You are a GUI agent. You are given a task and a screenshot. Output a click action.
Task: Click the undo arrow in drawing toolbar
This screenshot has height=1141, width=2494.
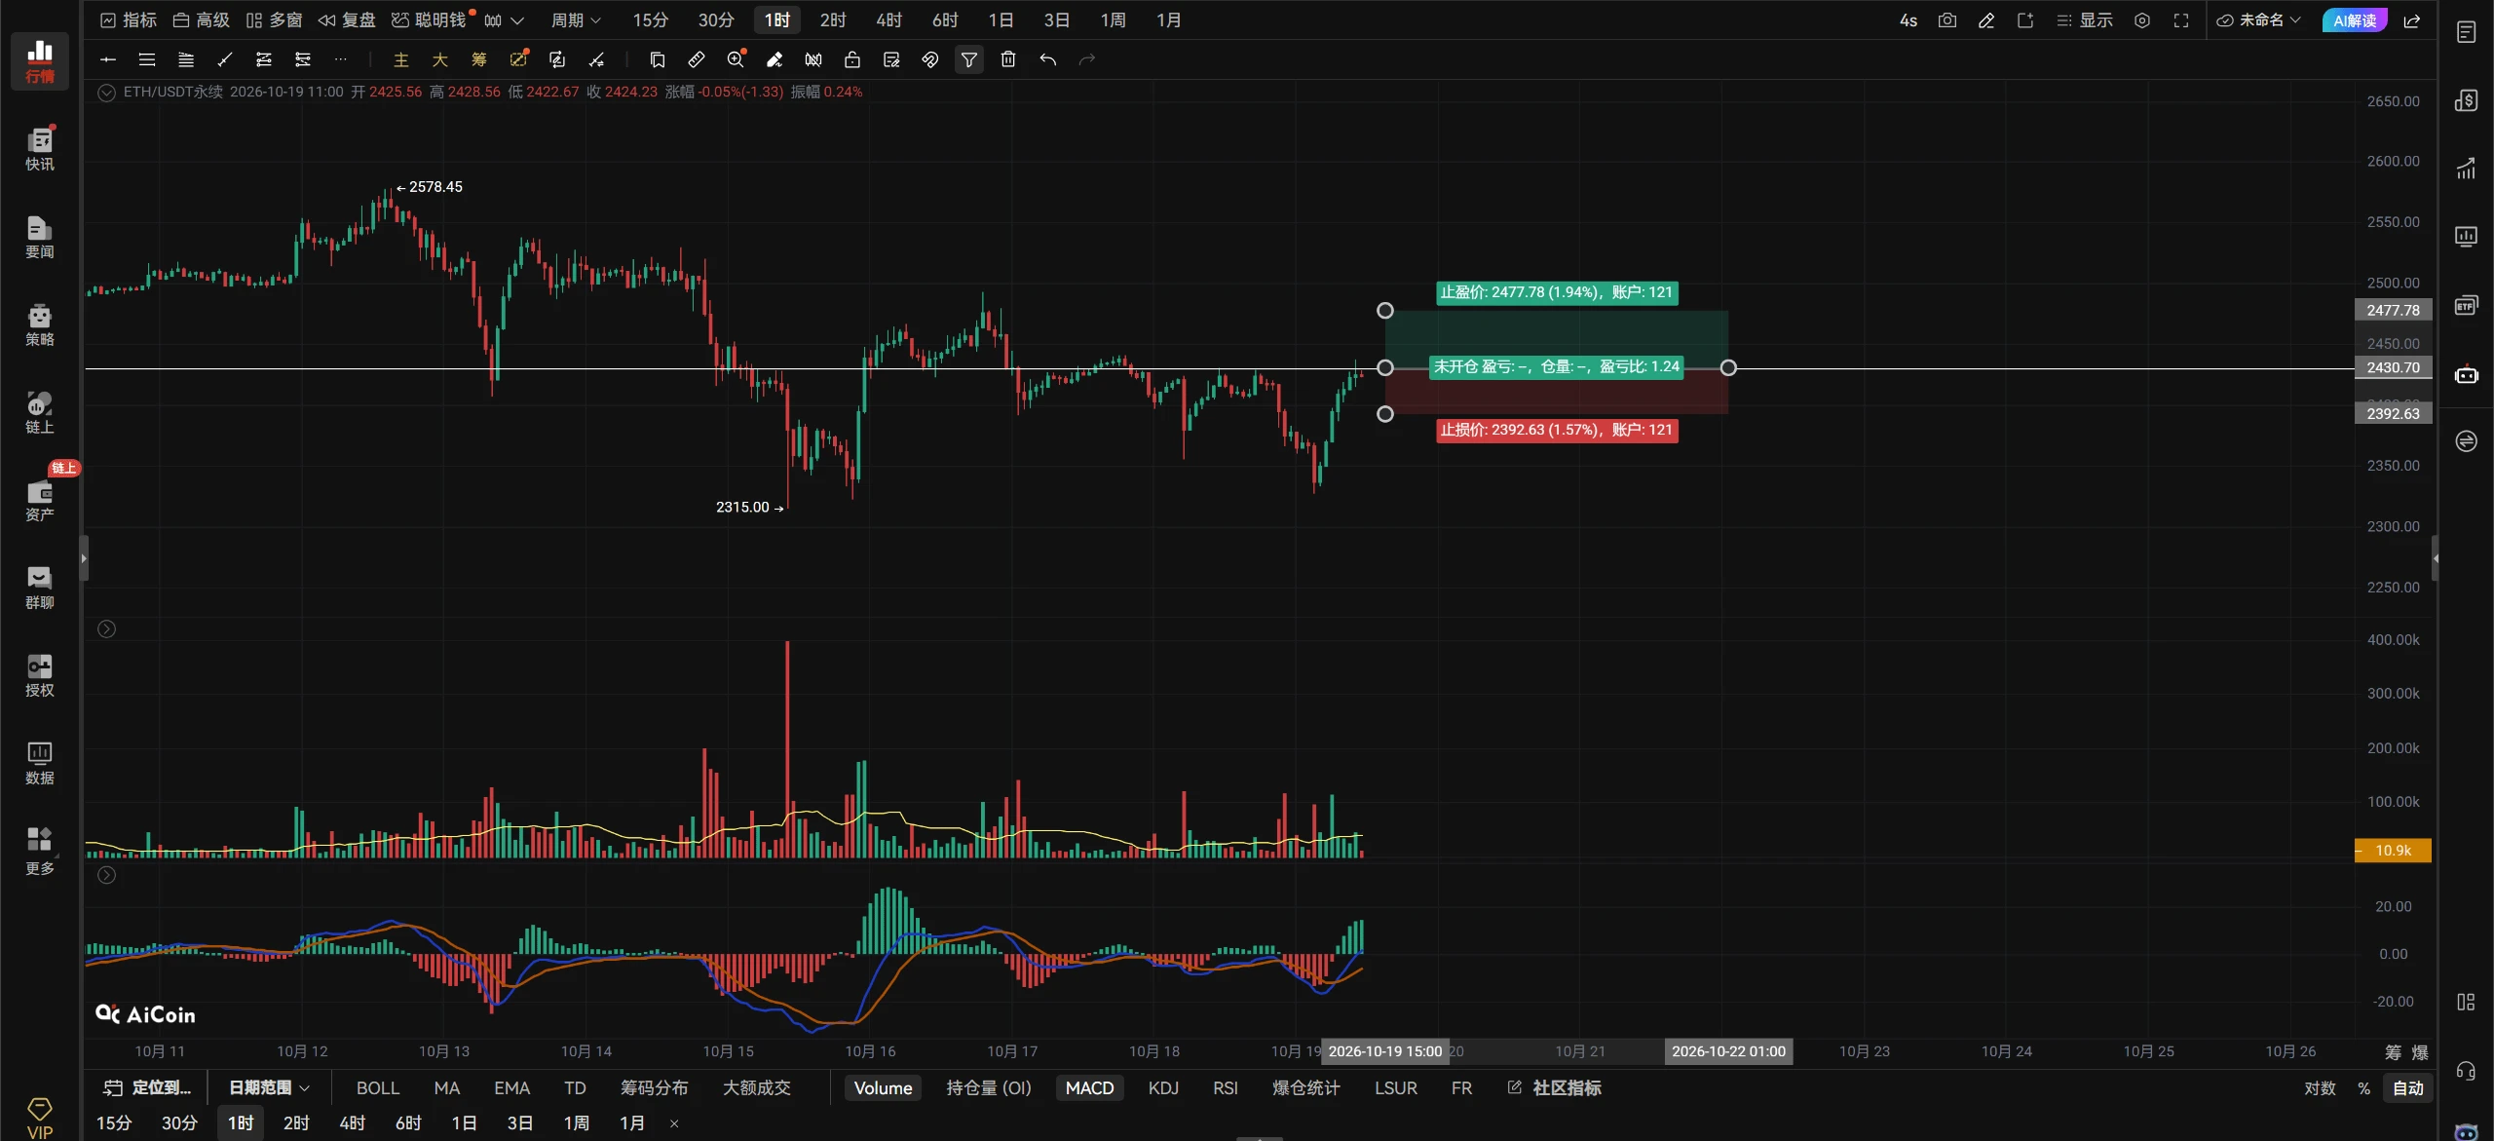point(1047,59)
